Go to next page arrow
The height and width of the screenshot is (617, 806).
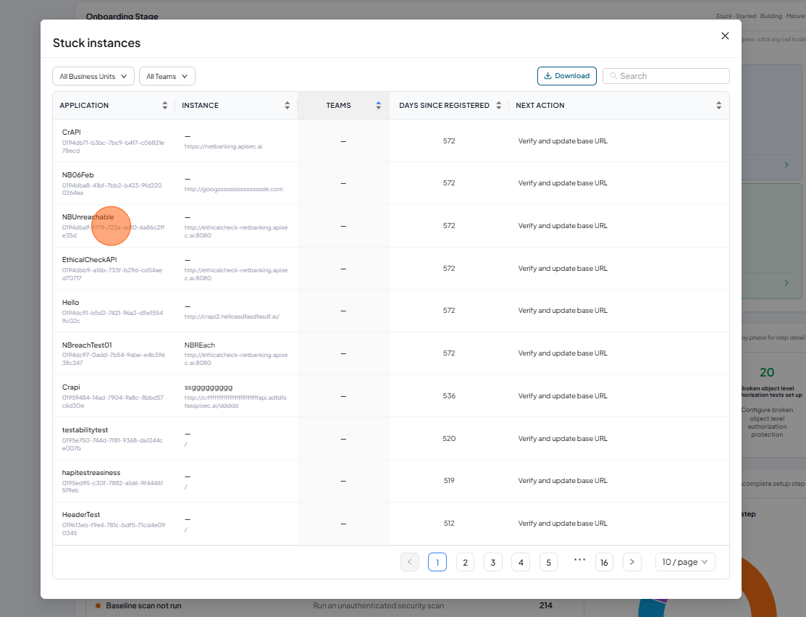(x=631, y=562)
